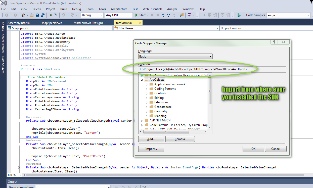Click the Stop debugging icon

(x=158, y=15)
